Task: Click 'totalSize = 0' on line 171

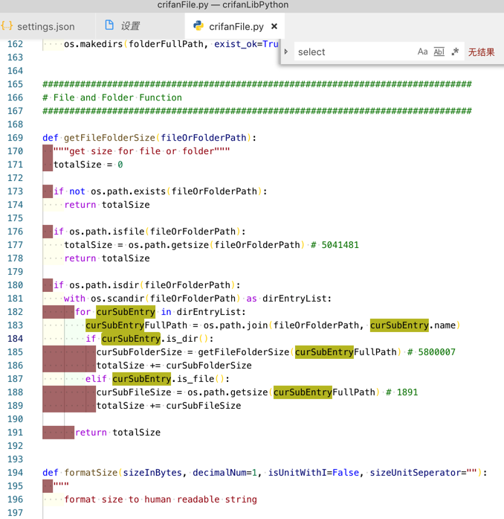Action: 88,165
